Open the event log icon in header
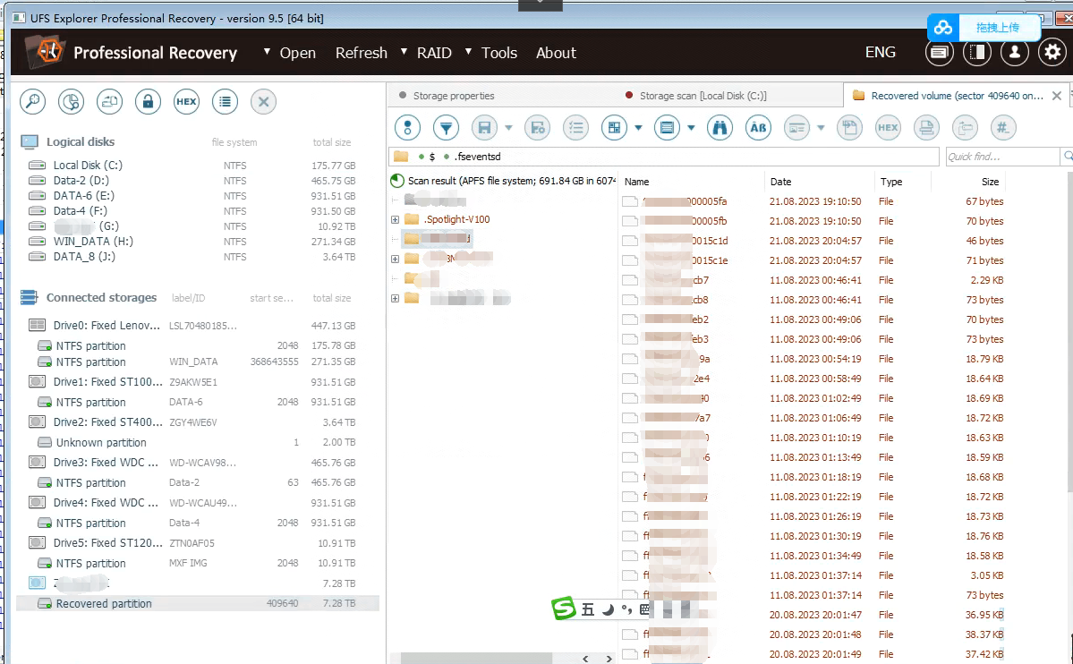Image resolution: width=1073 pixels, height=664 pixels. (x=939, y=52)
